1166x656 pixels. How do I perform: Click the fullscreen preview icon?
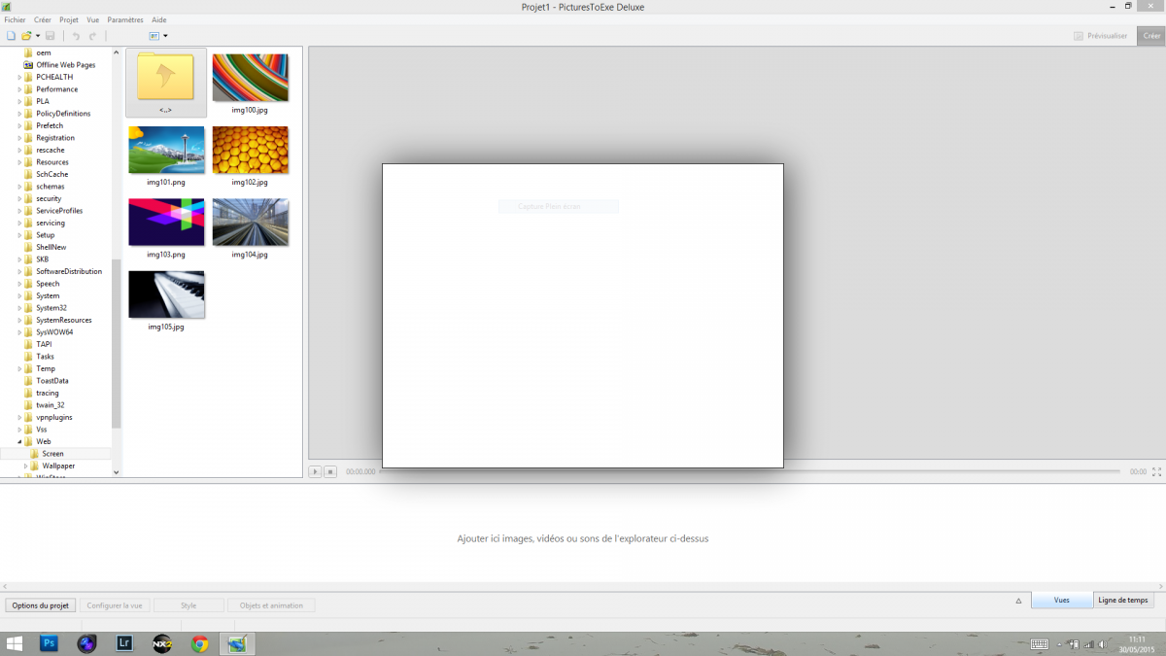pos(1156,471)
